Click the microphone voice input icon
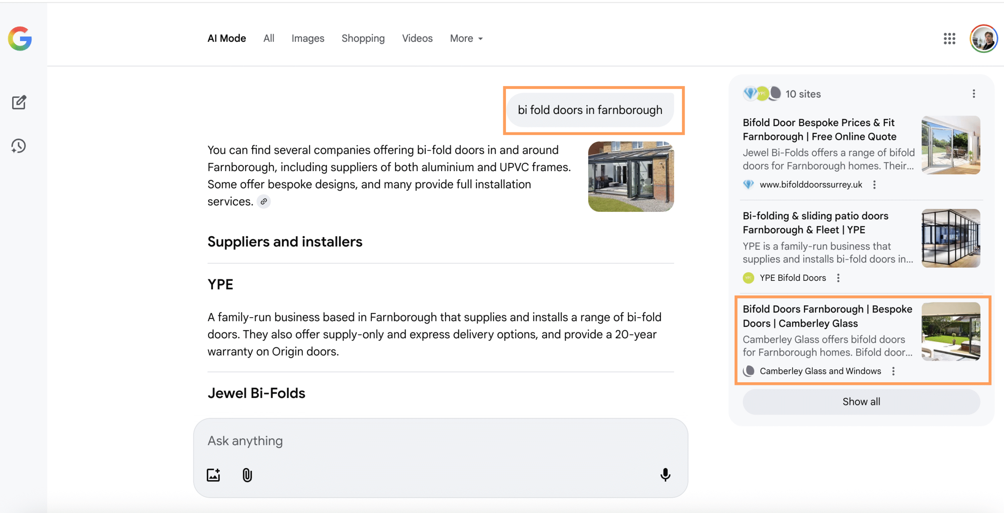 [x=665, y=475]
